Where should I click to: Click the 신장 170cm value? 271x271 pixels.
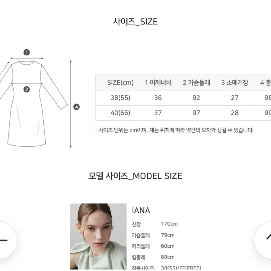pos(169,224)
